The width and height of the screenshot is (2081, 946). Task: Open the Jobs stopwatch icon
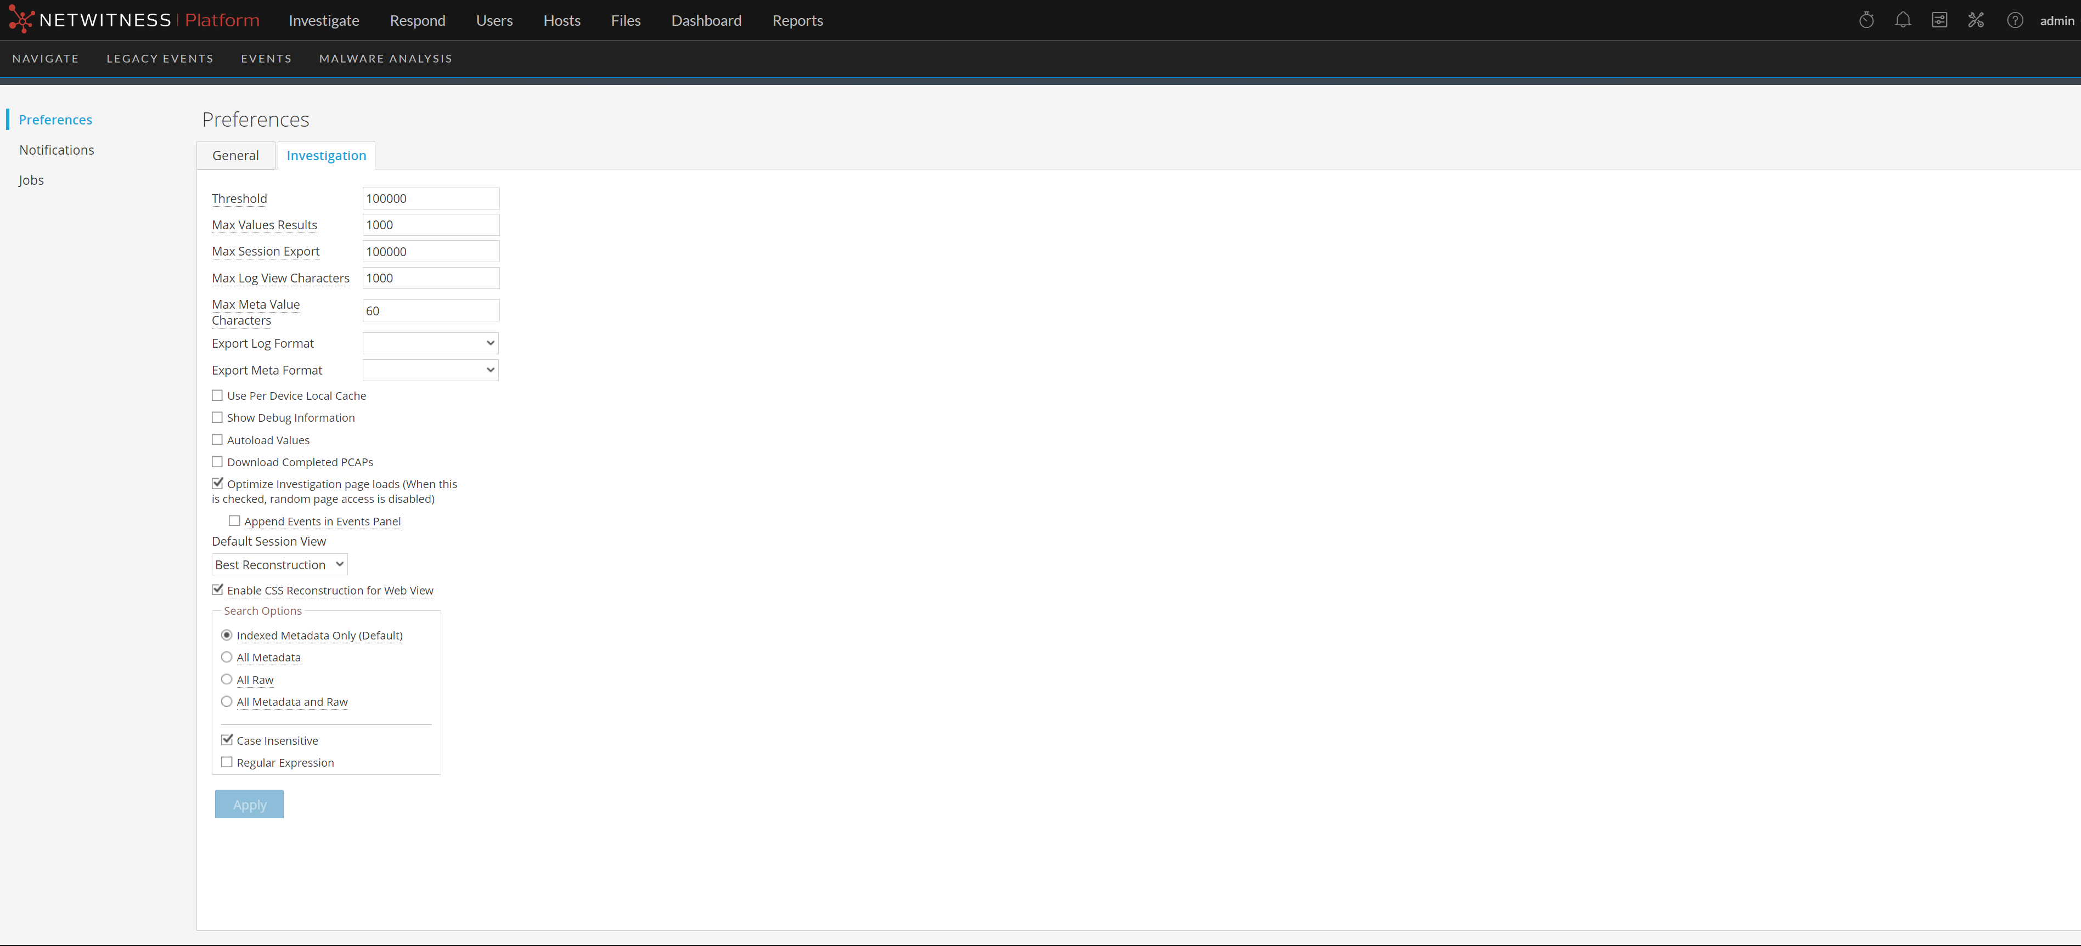[x=1866, y=20]
